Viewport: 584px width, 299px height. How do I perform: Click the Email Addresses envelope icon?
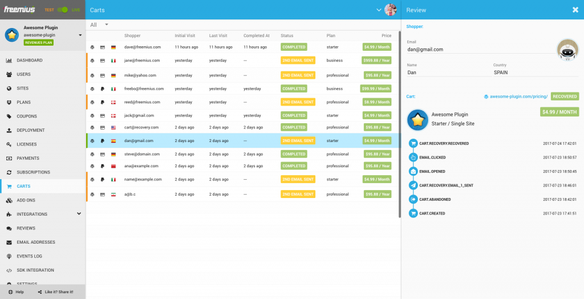(9, 243)
